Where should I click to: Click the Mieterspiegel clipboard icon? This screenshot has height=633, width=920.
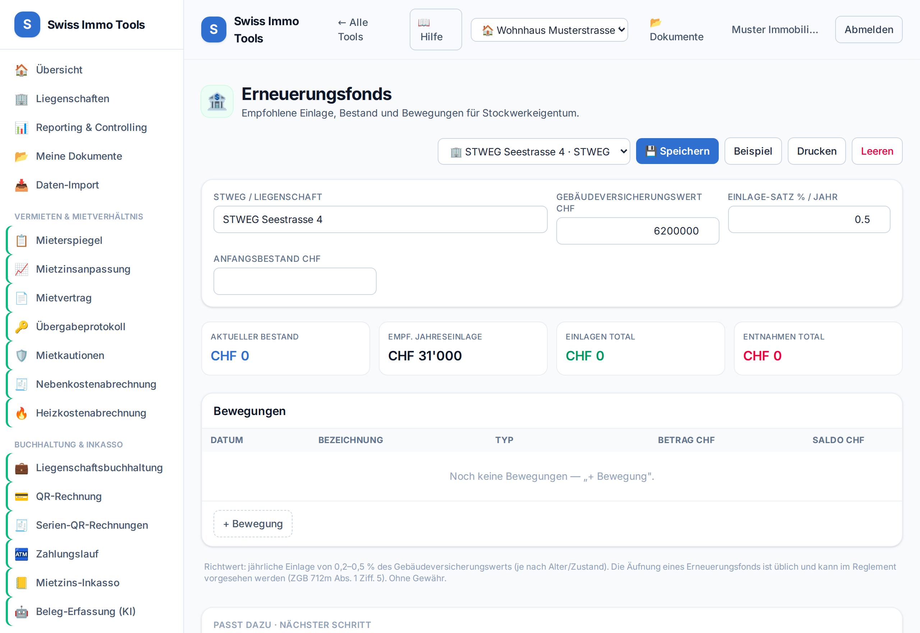click(22, 240)
